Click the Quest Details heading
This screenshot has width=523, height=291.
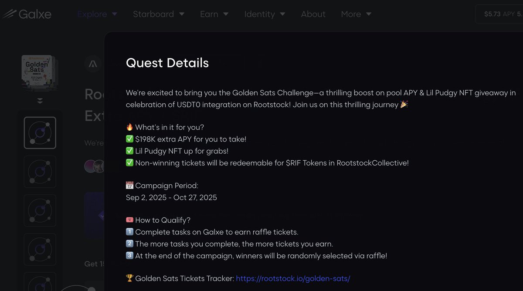pyautogui.click(x=167, y=63)
